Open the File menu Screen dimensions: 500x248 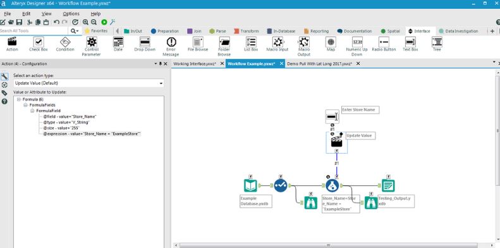tap(8, 14)
